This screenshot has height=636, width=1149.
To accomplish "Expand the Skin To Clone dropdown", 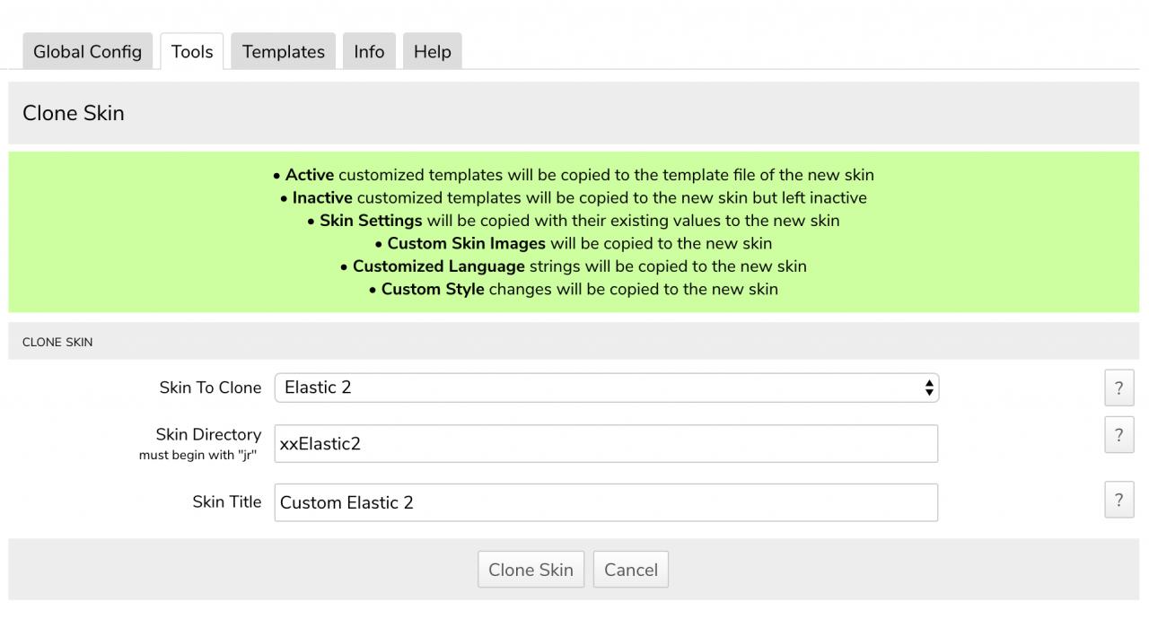I will point(606,388).
